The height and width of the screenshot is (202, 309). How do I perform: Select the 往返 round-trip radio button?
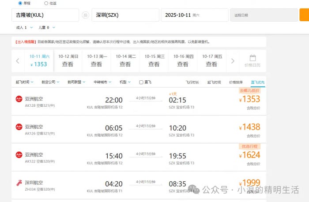[x=46, y=3]
